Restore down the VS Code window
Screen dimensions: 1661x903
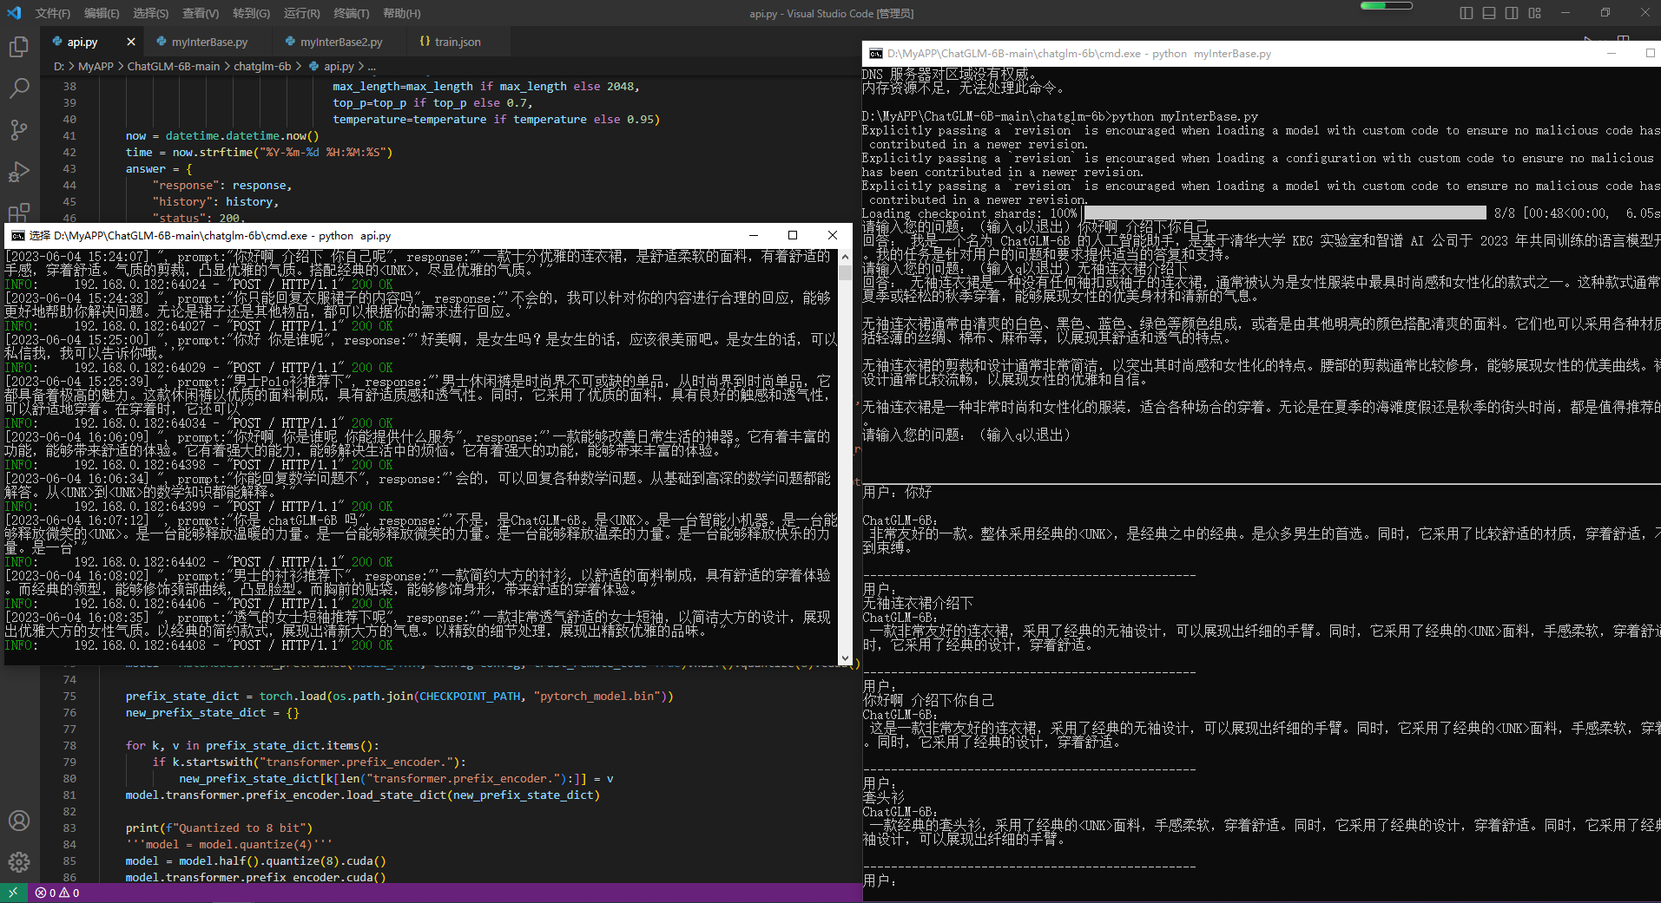[1605, 13]
